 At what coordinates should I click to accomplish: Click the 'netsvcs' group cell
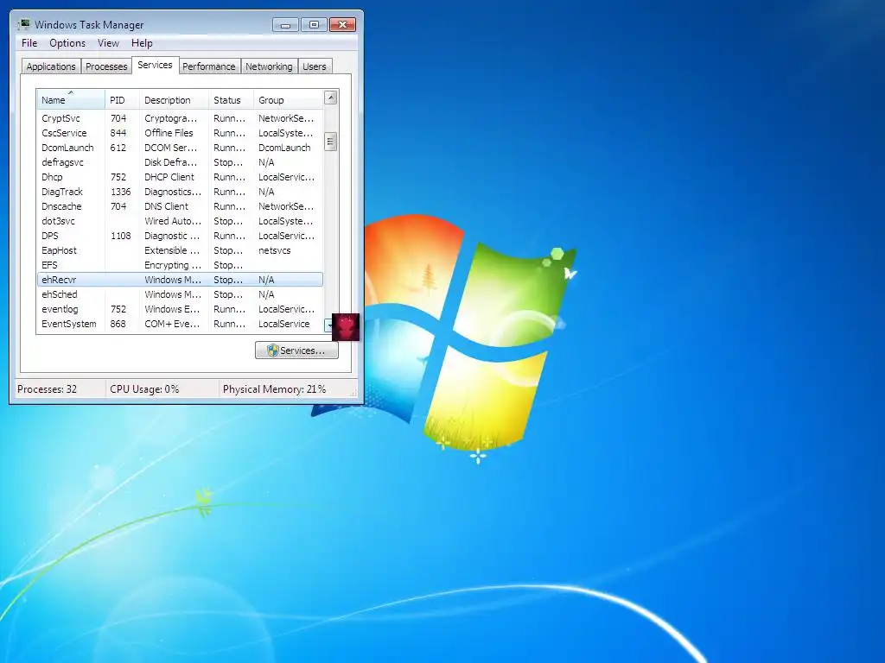274,250
